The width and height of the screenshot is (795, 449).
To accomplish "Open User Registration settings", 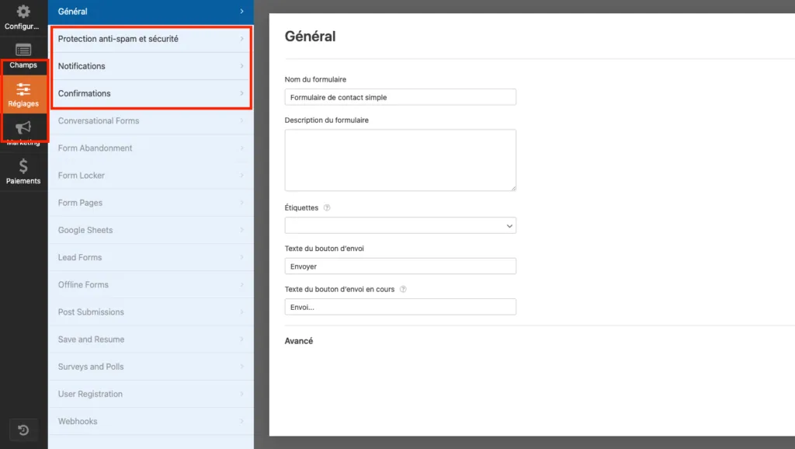I will (x=151, y=394).
